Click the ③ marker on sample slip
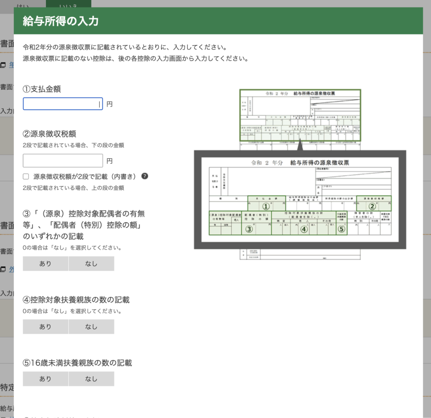The height and width of the screenshot is (418, 431). point(249,229)
